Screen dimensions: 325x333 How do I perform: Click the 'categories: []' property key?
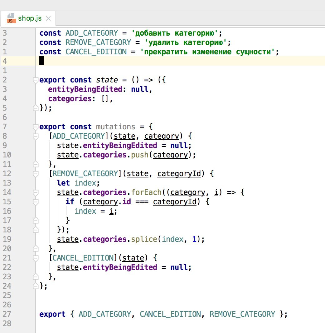[x=70, y=99]
